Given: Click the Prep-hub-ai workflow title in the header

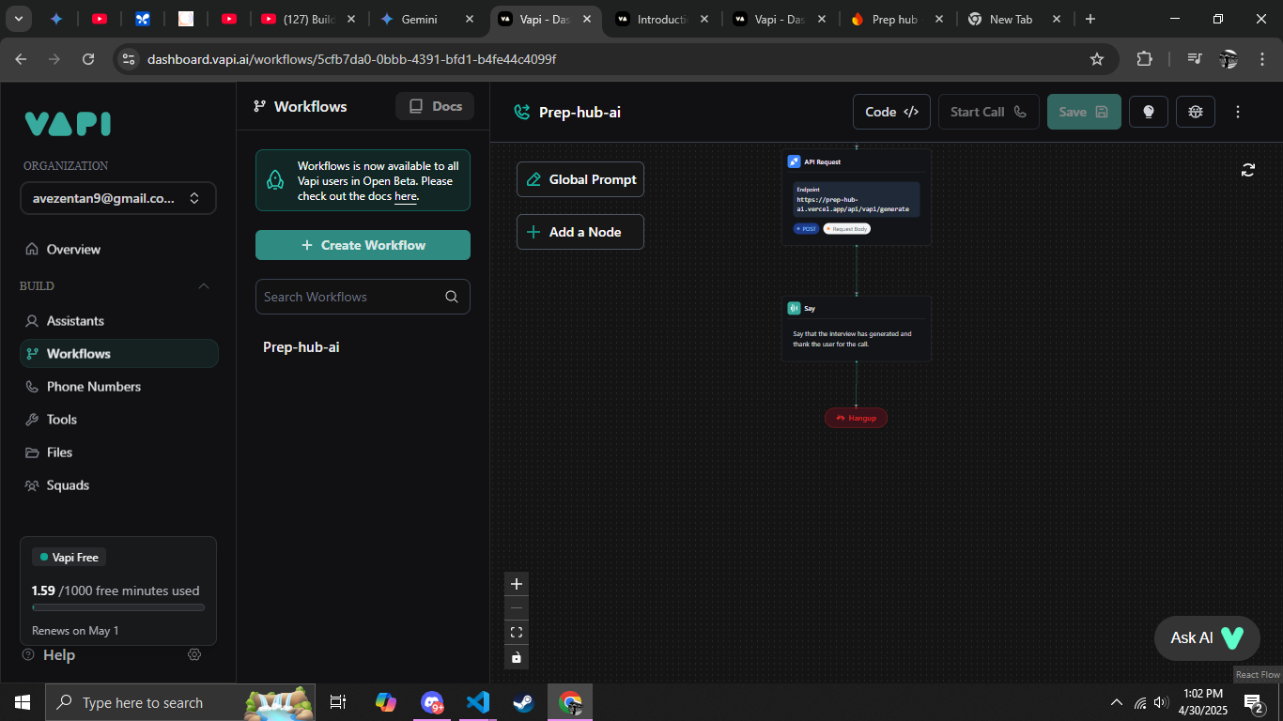Looking at the screenshot, I should [580, 112].
